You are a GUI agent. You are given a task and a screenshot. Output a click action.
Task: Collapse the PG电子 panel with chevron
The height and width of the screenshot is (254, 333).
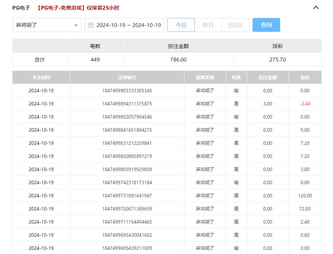coord(316,8)
